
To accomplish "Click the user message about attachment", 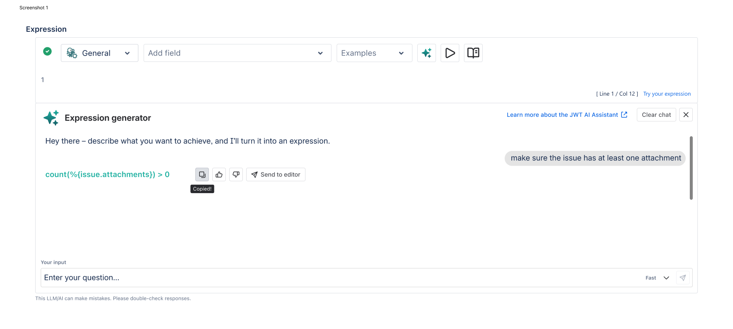I will pos(595,158).
